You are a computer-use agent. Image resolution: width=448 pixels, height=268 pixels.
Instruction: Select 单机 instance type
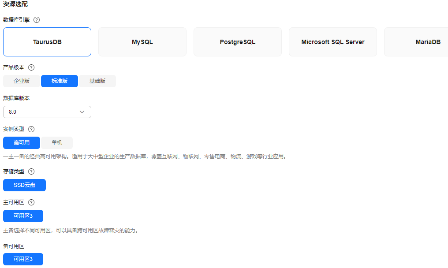pos(57,143)
